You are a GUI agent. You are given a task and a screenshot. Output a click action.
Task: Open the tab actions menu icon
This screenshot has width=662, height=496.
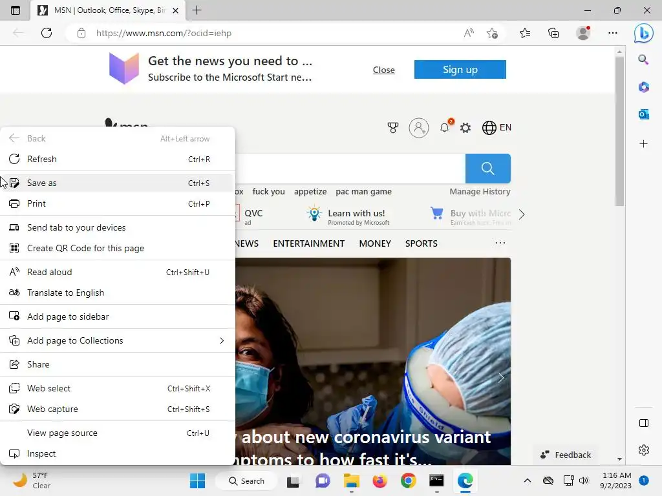[x=16, y=10]
